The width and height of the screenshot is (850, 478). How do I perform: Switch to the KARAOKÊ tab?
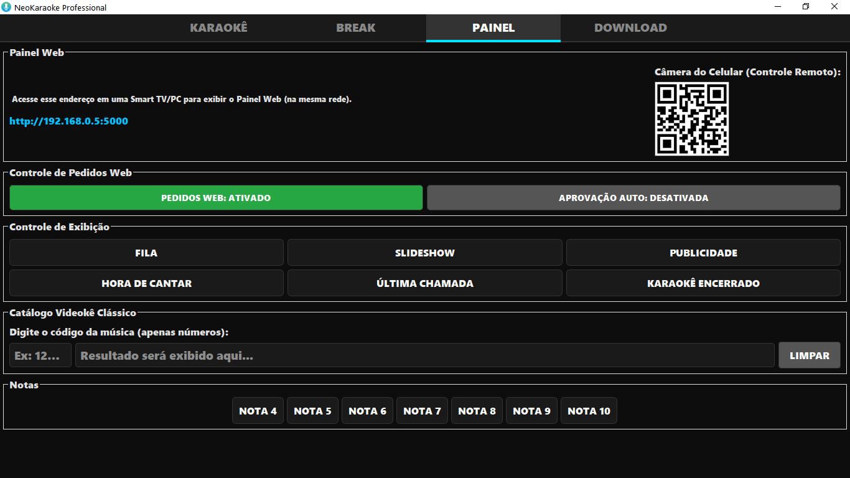(x=219, y=27)
